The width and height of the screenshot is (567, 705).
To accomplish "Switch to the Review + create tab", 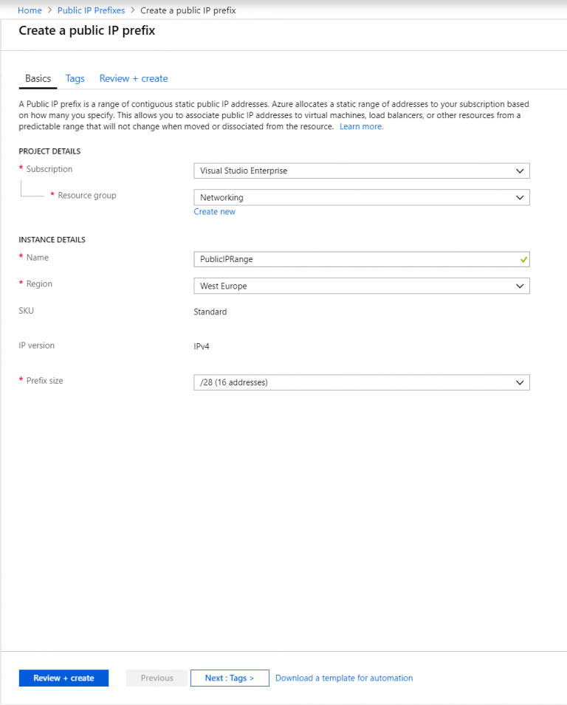I will (x=133, y=78).
